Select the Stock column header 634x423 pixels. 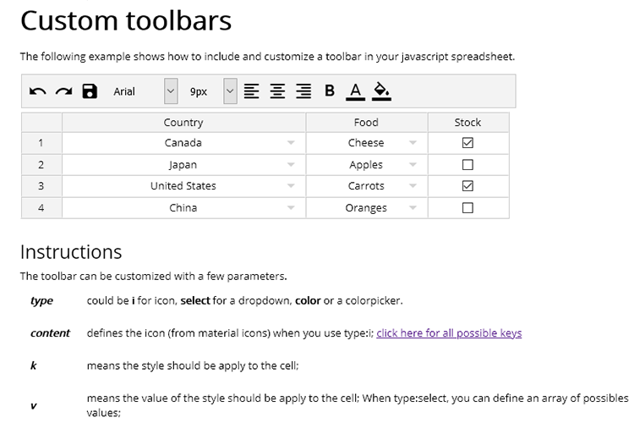(x=467, y=123)
